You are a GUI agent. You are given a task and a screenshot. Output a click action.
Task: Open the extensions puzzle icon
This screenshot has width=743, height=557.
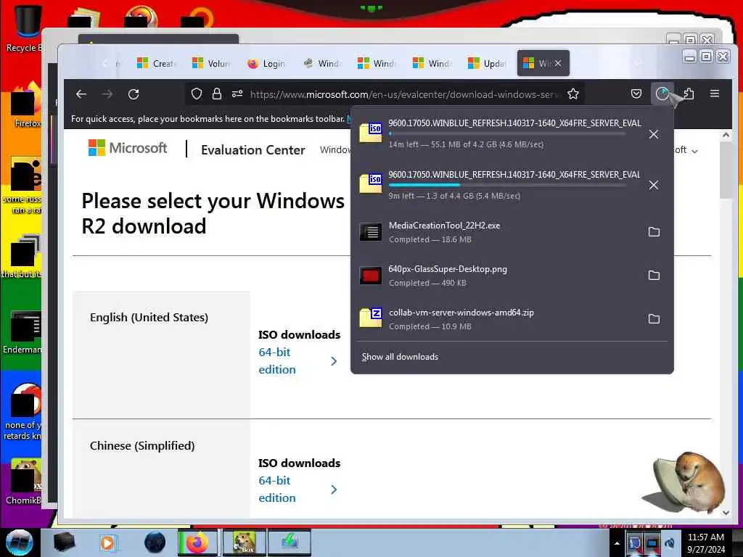tap(689, 94)
